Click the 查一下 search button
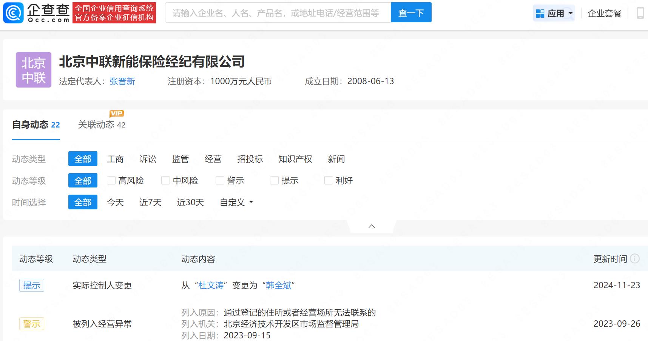 [x=411, y=12]
